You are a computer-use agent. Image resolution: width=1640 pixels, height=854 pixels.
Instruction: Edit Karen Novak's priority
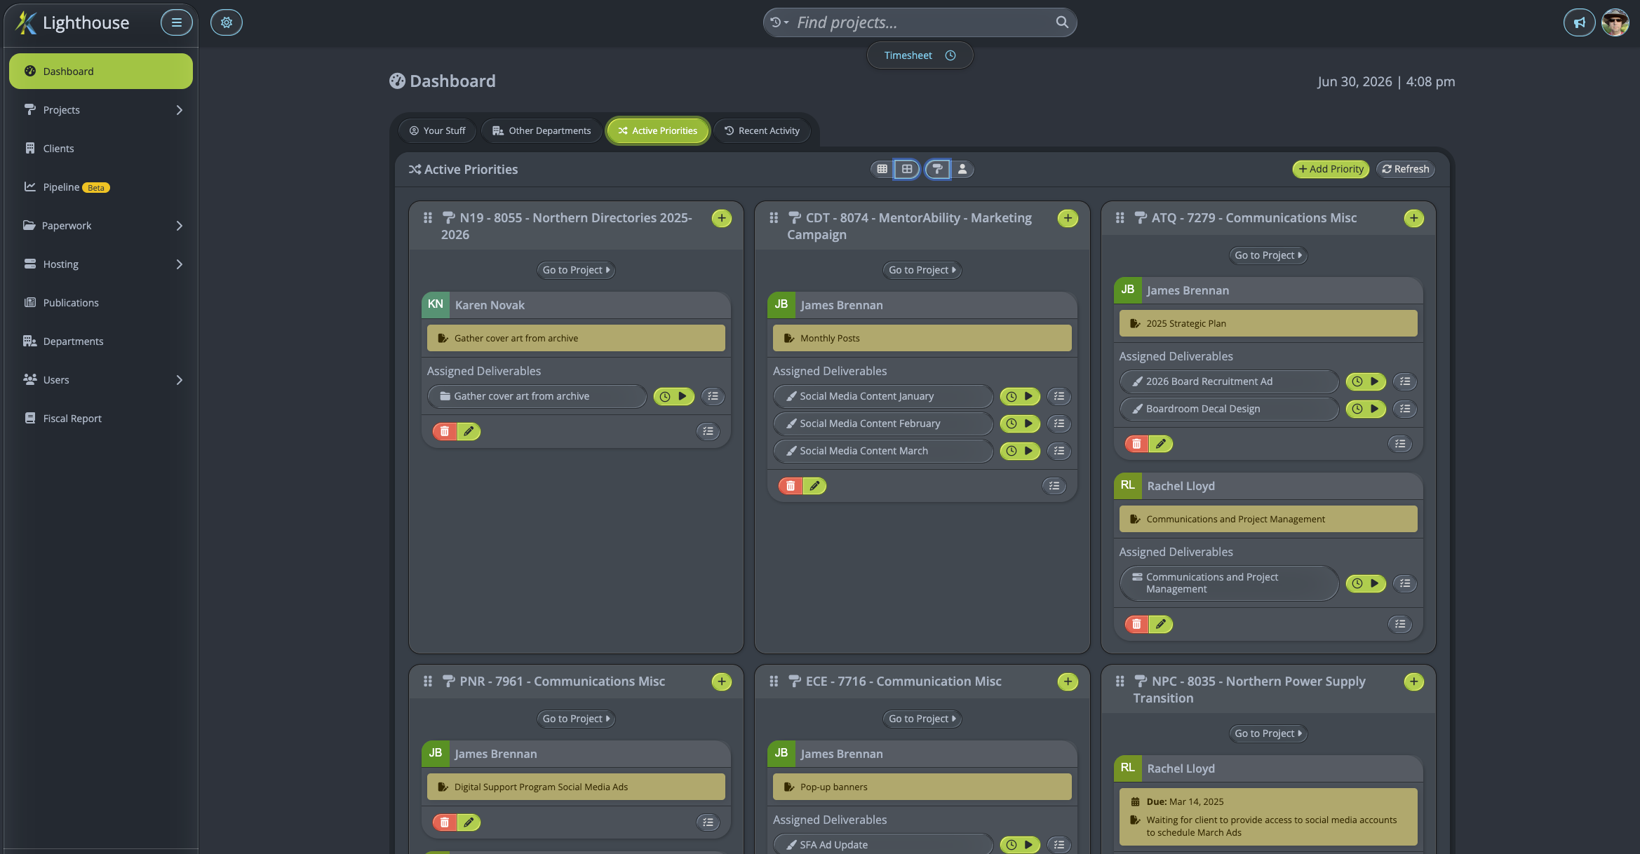469,431
